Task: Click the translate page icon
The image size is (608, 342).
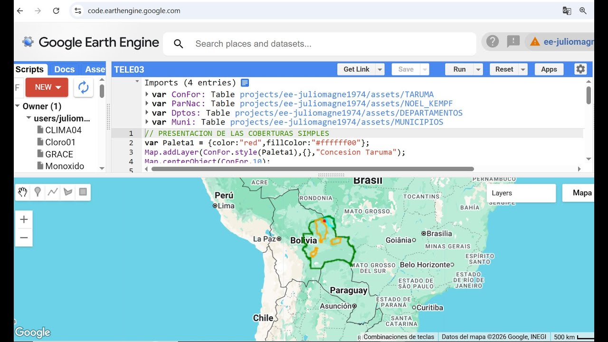Action: pos(567,10)
